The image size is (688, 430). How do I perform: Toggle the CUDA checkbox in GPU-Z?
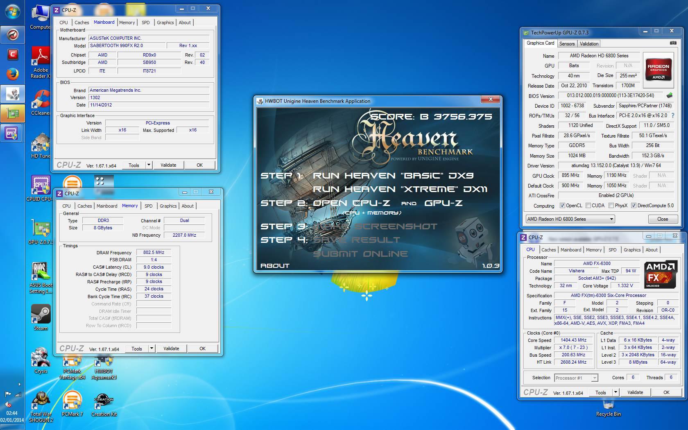click(588, 206)
